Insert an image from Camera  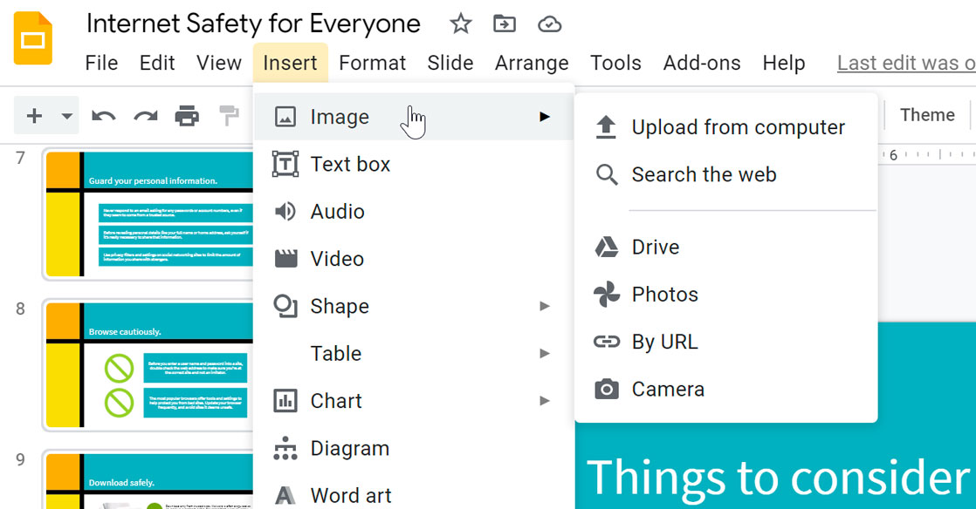coord(667,389)
